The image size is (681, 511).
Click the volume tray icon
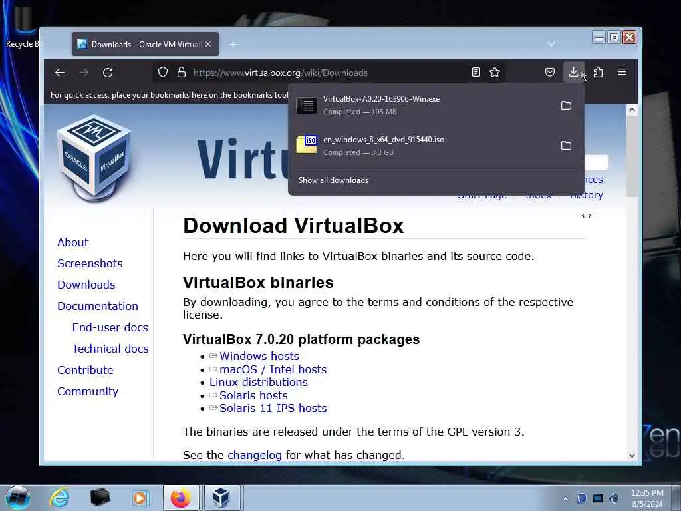click(x=614, y=499)
